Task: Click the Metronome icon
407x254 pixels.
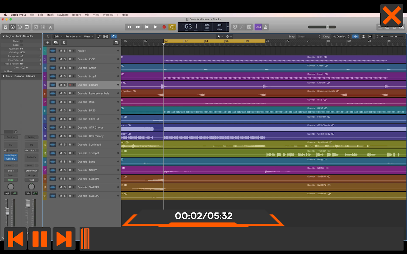Action: [x=266, y=27]
